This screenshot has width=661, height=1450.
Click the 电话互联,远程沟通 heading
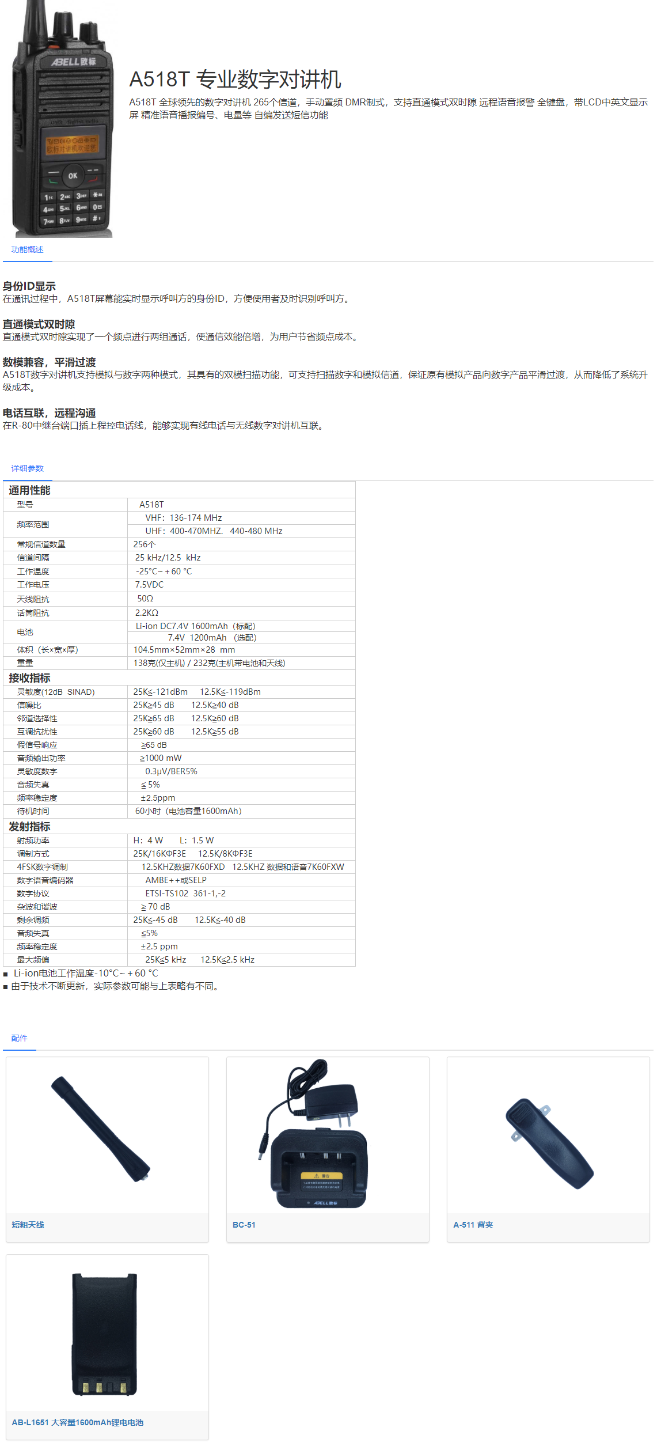(50, 413)
